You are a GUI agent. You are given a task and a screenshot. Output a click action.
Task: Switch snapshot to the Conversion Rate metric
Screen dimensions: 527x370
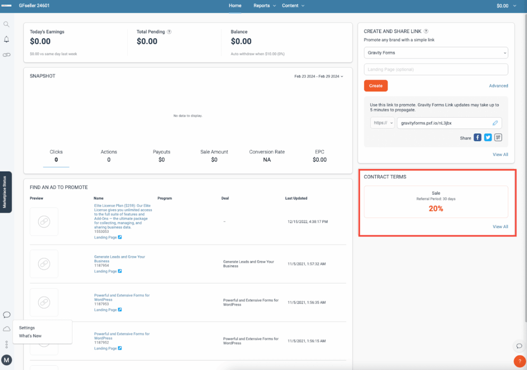tap(267, 156)
